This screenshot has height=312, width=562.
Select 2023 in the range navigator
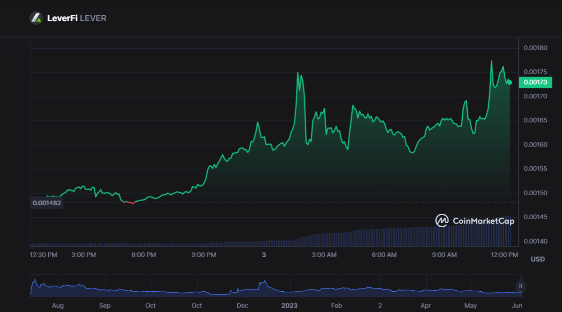coord(290,306)
